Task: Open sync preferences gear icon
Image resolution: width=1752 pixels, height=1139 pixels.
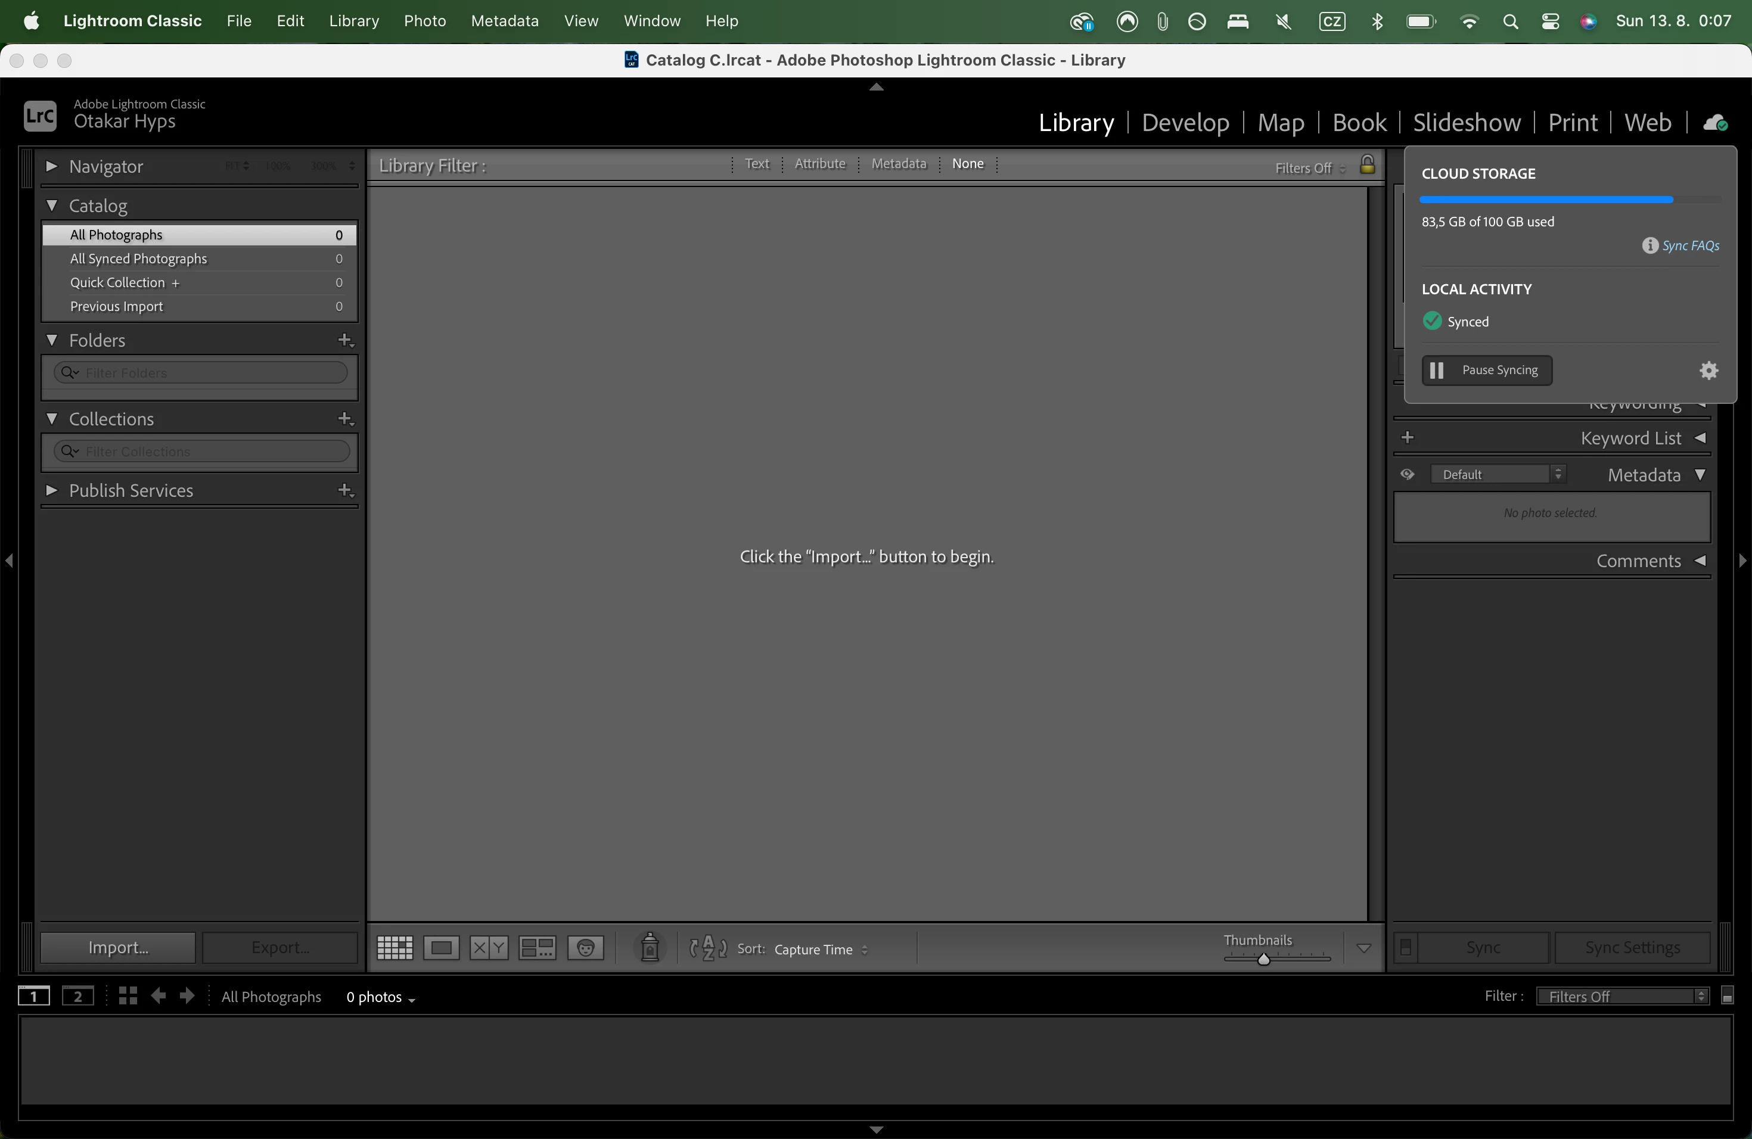Action: tap(1708, 370)
